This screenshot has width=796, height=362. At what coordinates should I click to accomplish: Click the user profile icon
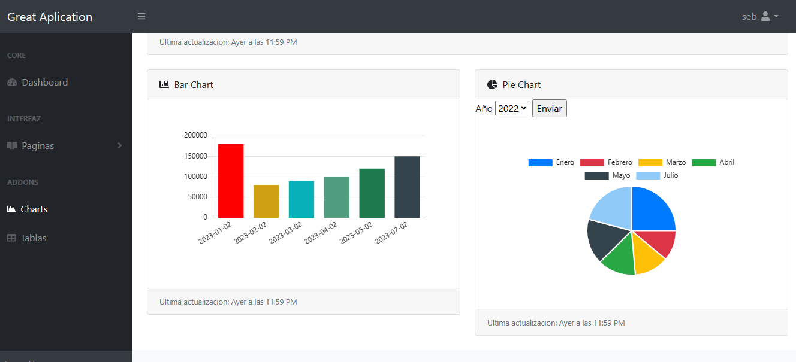765,16
